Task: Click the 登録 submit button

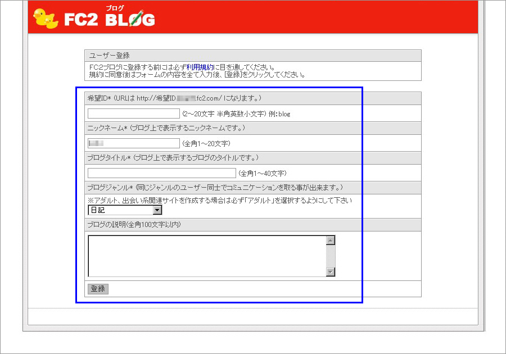Action: 98,289
